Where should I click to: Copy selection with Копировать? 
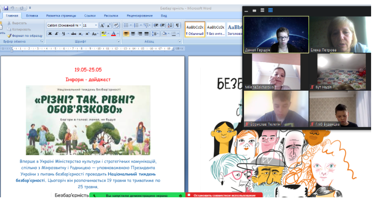pos(19,30)
